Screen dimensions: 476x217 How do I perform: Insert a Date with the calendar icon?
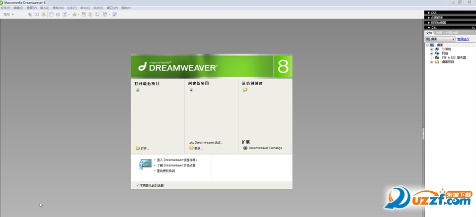click(83, 14)
